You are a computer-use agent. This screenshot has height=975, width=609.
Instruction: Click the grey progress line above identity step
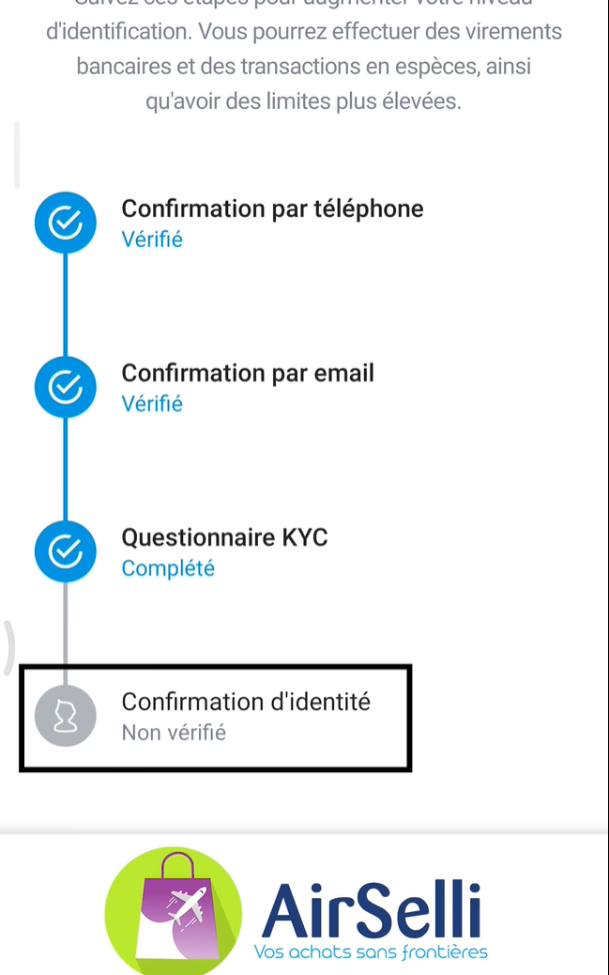pyautogui.click(x=65, y=629)
